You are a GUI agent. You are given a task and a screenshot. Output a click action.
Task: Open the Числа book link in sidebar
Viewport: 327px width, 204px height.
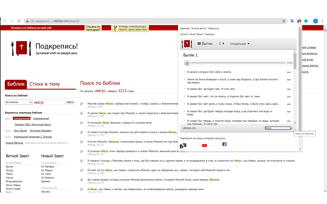9,178
